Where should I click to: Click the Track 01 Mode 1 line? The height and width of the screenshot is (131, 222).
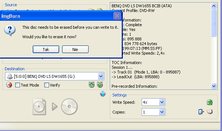146,72
